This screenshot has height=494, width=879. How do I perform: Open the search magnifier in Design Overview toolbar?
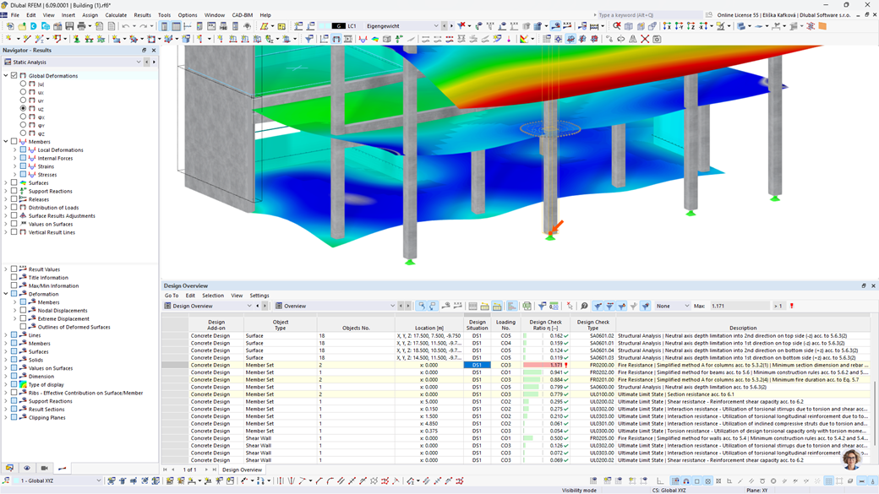click(584, 307)
